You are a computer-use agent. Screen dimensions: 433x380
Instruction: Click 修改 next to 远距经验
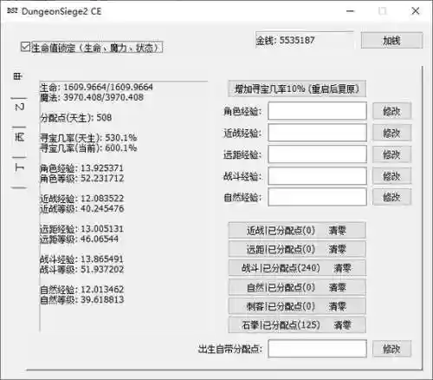click(x=391, y=154)
